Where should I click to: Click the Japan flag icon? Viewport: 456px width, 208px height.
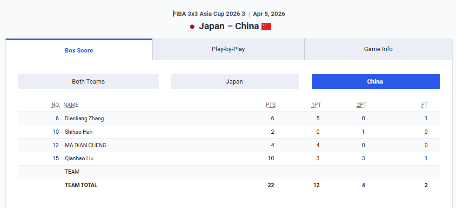(x=192, y=26)
